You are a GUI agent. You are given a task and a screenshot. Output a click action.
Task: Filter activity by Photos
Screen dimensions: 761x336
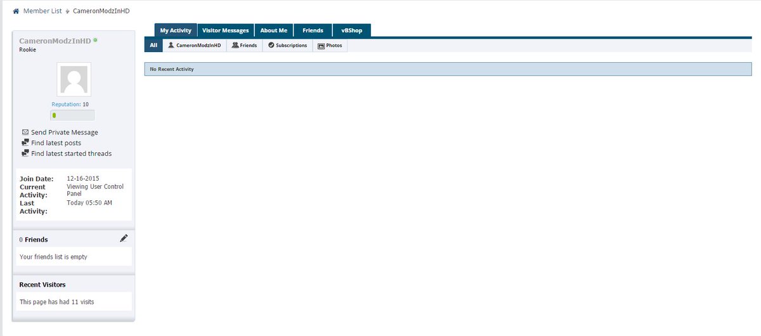click(330, 46)
